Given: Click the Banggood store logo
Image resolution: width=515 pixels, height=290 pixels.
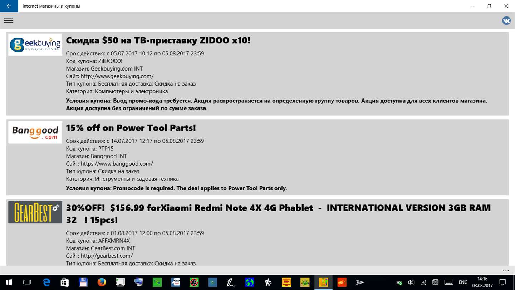Looking at the screenshot, I should 35,132.
